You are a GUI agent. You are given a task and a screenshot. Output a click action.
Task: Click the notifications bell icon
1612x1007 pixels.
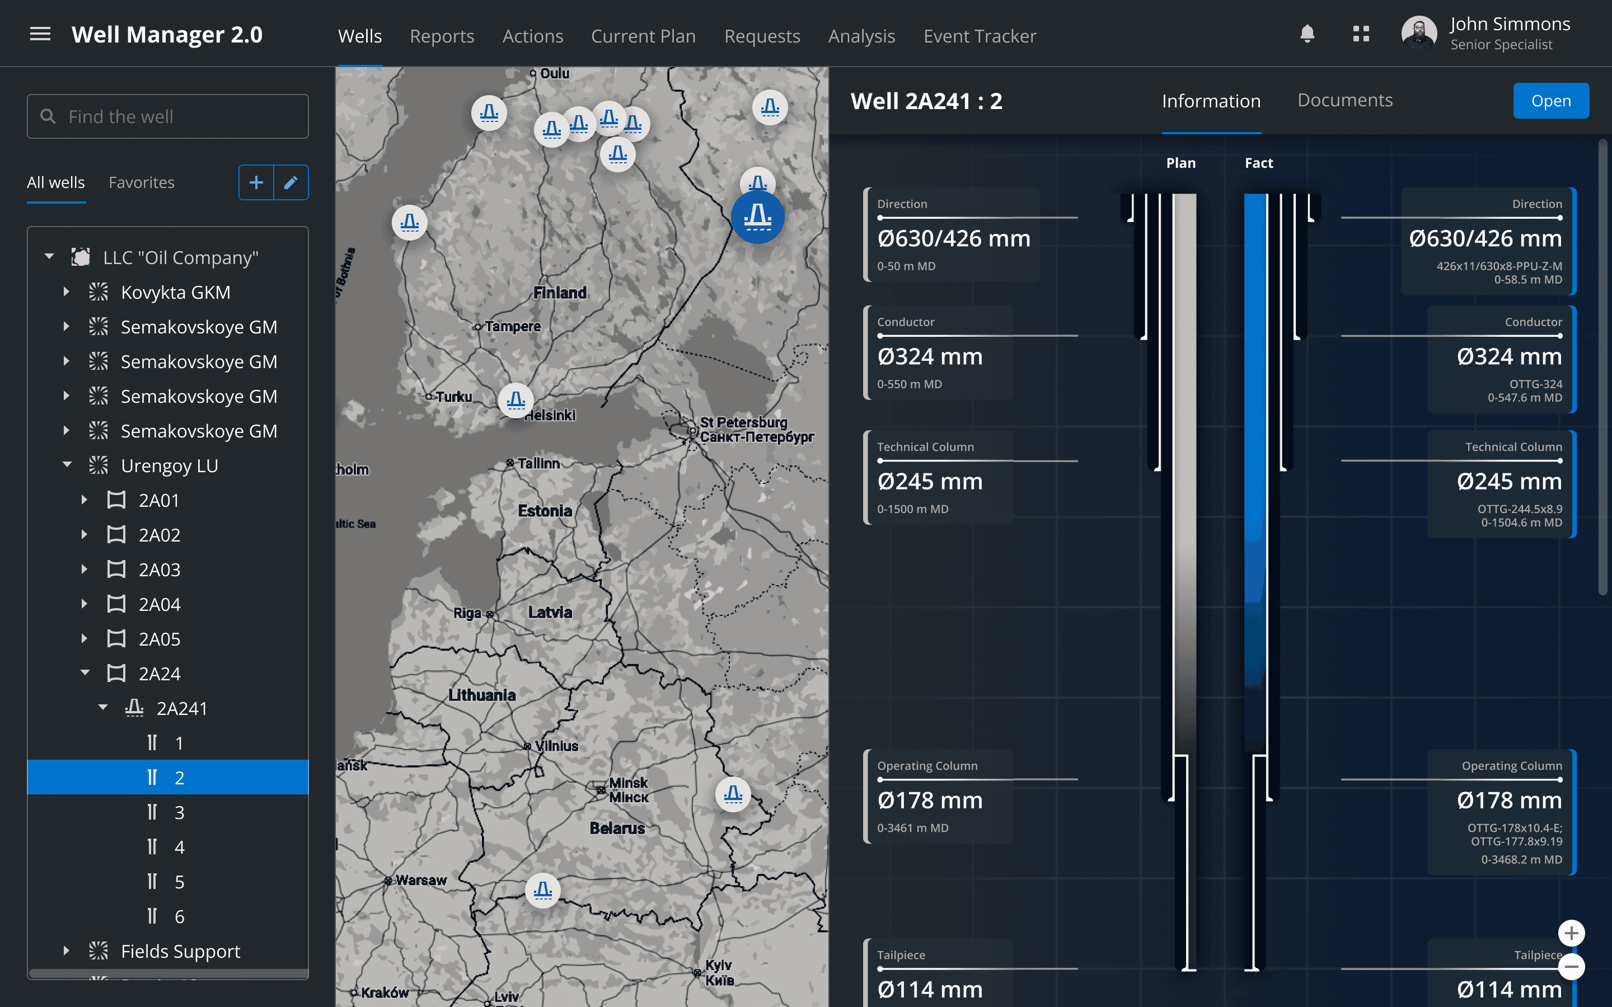(1307, 34)
